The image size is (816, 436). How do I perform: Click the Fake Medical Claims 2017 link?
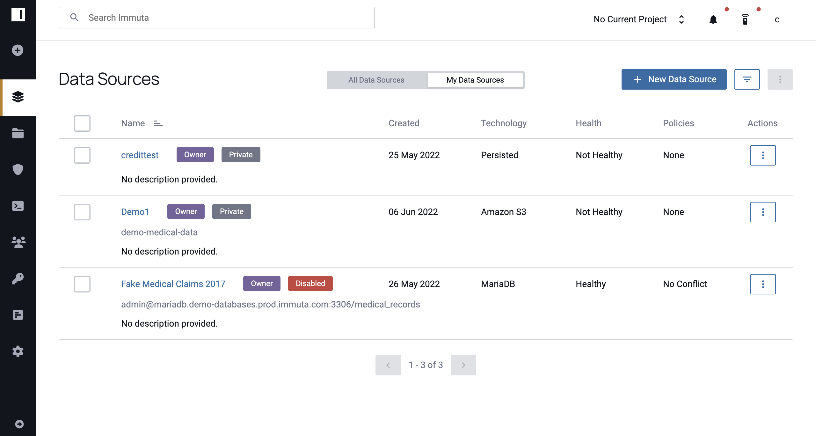173,284
